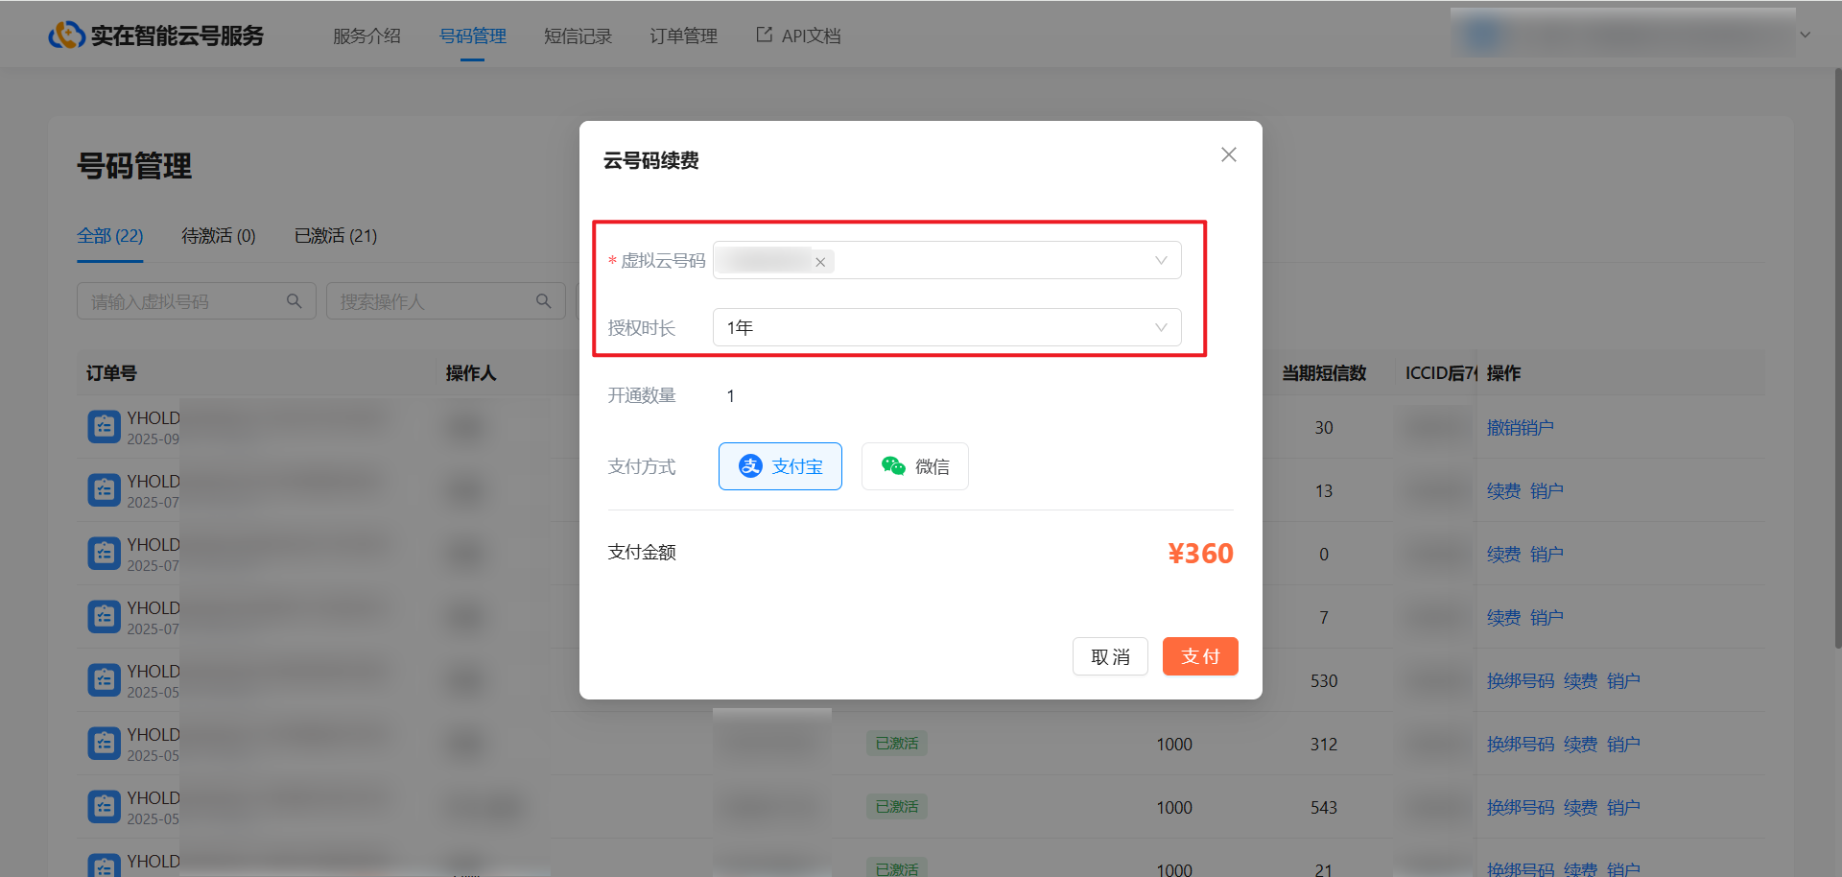Click the 撤销销户 link in first row
Screen dimensions: 1842x877
(1520, 428)
